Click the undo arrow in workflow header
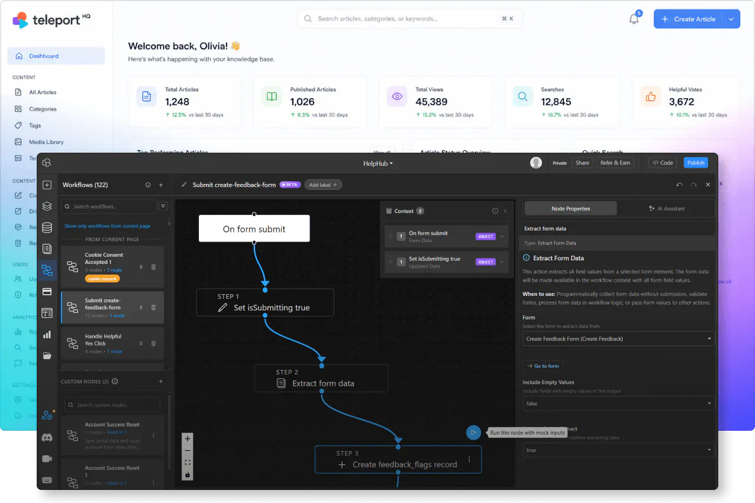The image size is (755, 503). (680, 185)
